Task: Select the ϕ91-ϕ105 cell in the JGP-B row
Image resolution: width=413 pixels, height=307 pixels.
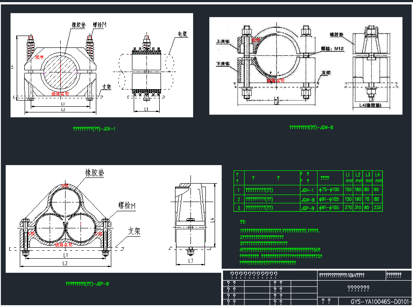Action: coord(329,208)
